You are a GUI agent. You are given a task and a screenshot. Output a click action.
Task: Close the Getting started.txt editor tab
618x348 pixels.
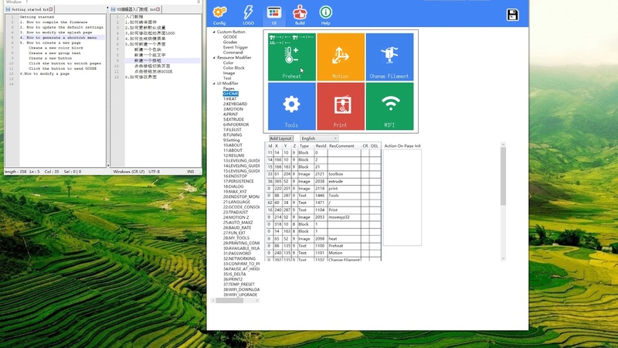click(51, 9)
